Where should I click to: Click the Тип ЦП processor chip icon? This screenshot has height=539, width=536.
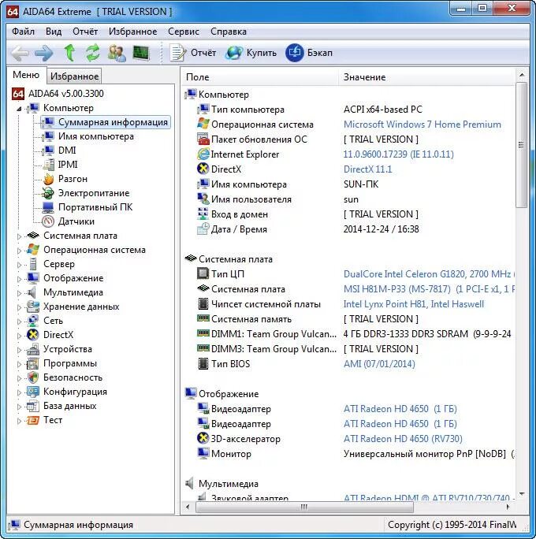203,274
